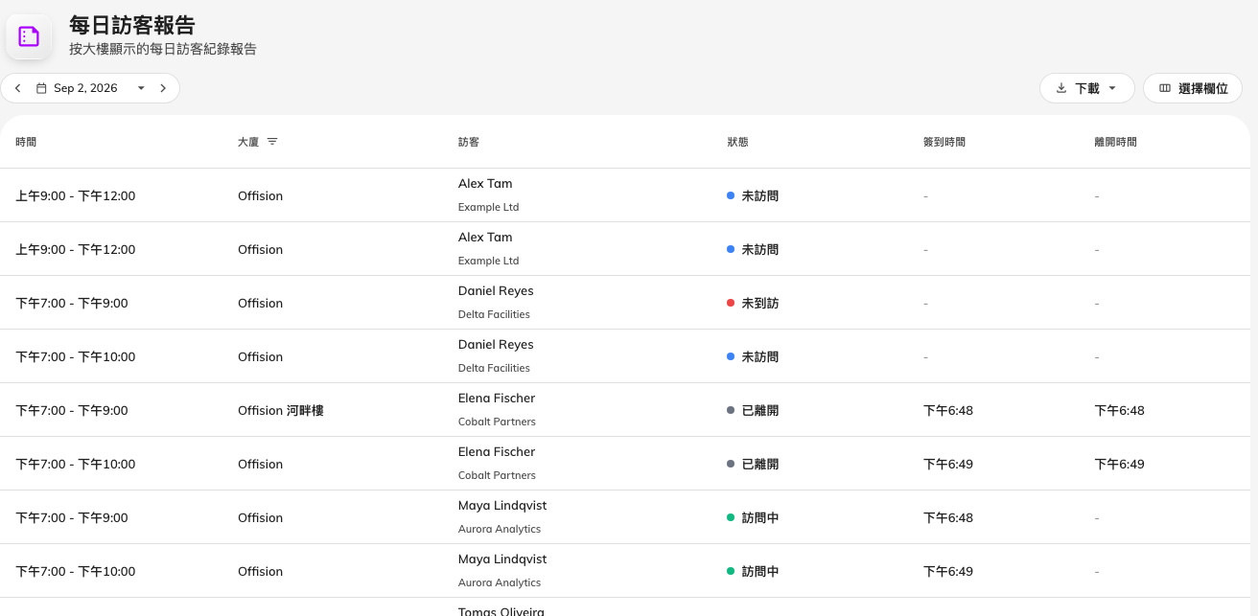Click the subtitle 按大樓顯示的每日訪客紀錄報告
1258x616 pixels.
pos(163,49)
